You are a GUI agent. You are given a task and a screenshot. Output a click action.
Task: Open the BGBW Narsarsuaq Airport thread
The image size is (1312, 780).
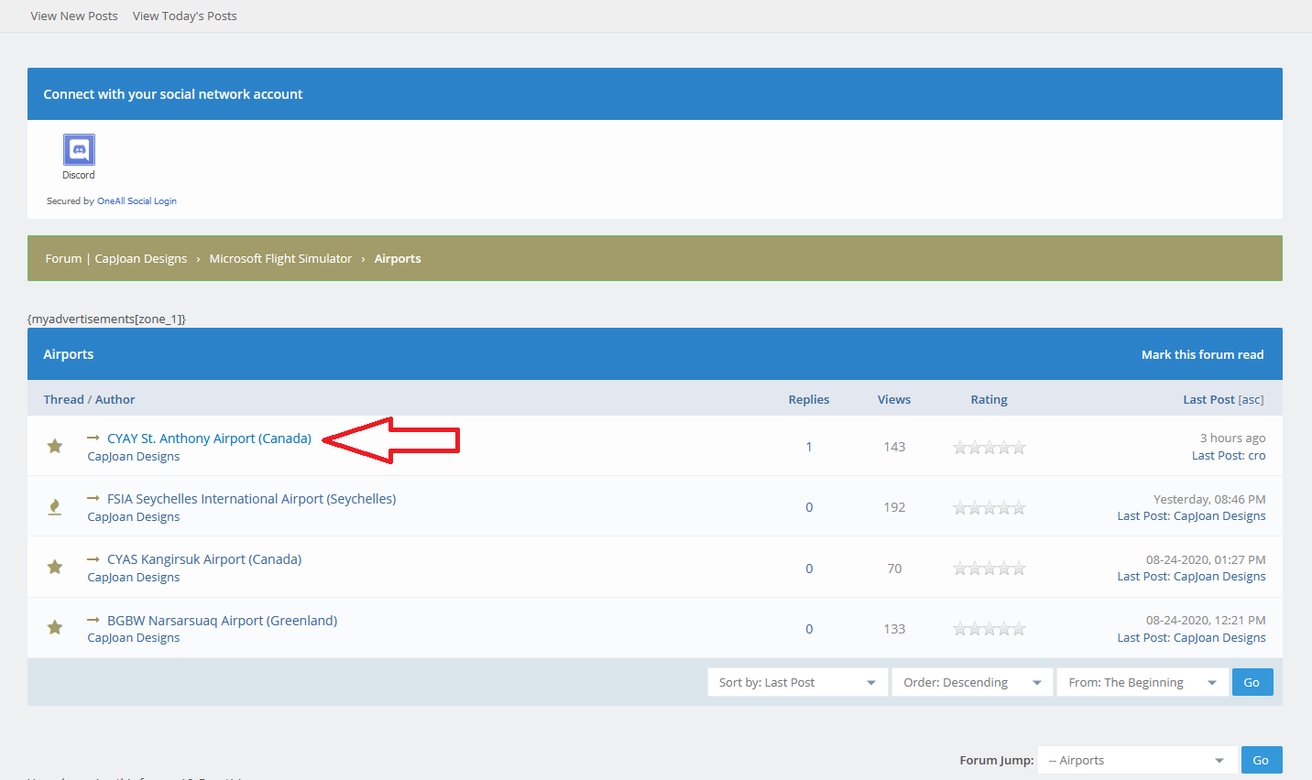click(223, 621)
